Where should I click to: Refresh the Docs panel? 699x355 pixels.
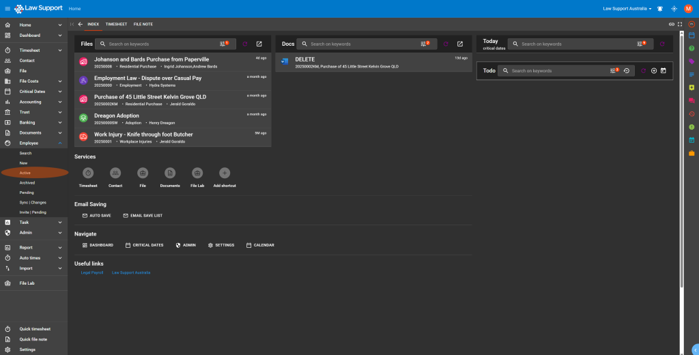point(445,44)
